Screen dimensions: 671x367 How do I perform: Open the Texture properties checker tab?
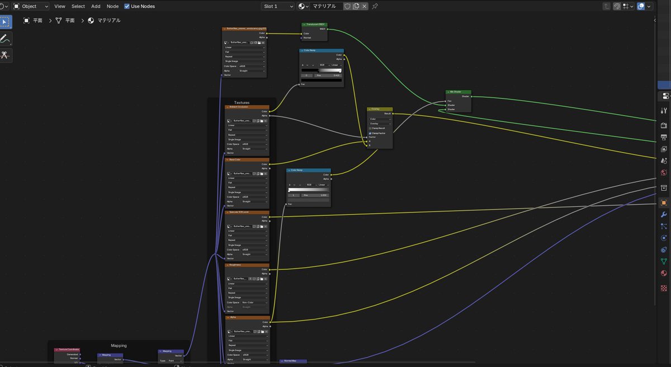click(664, 288)
